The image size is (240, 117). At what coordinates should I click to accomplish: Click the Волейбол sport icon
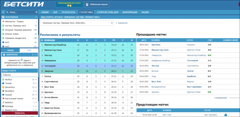(x=3, y=91)
